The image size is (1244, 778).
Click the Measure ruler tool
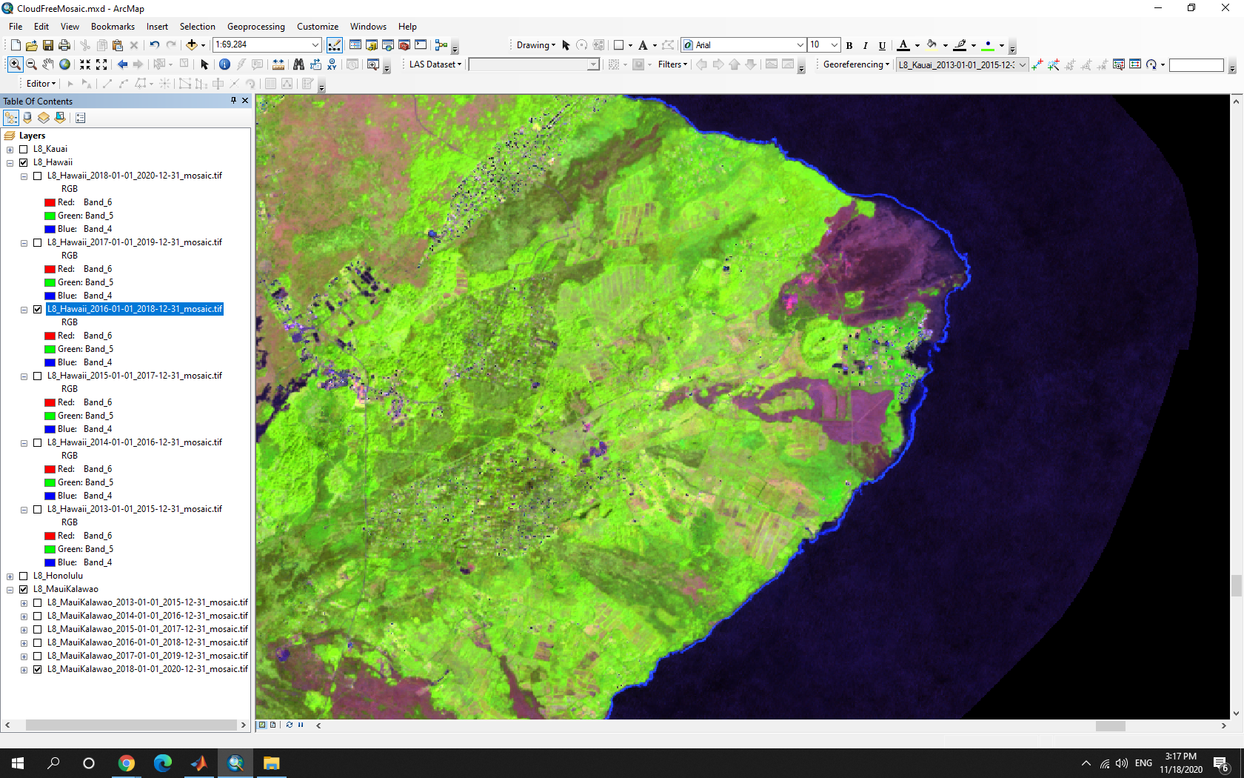(x=279, y=64)
